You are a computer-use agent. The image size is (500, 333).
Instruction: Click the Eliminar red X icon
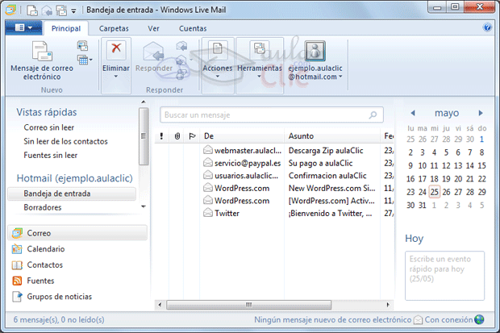click(116, 50)
